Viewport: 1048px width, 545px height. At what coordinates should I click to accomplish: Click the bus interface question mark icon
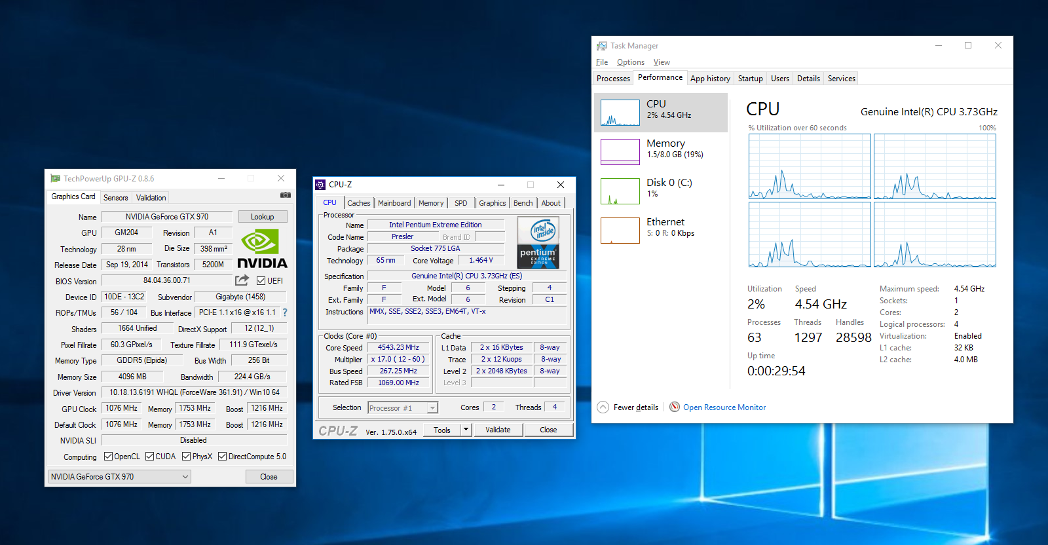pyautogui.click(x=285, y=312)
